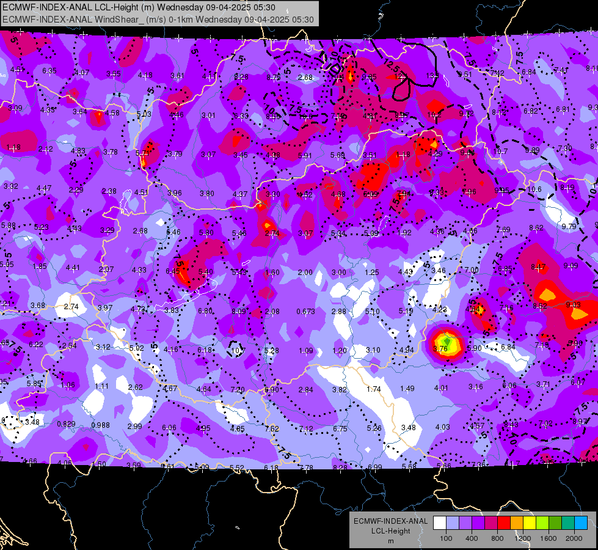Click the wind shear value '4.01'
The height and width of the screenshot is (550, 598).
point(441,388)
